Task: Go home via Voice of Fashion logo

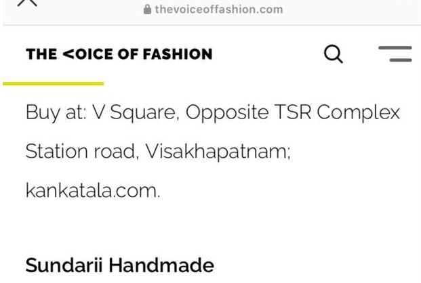Action: tap(119, 54)
